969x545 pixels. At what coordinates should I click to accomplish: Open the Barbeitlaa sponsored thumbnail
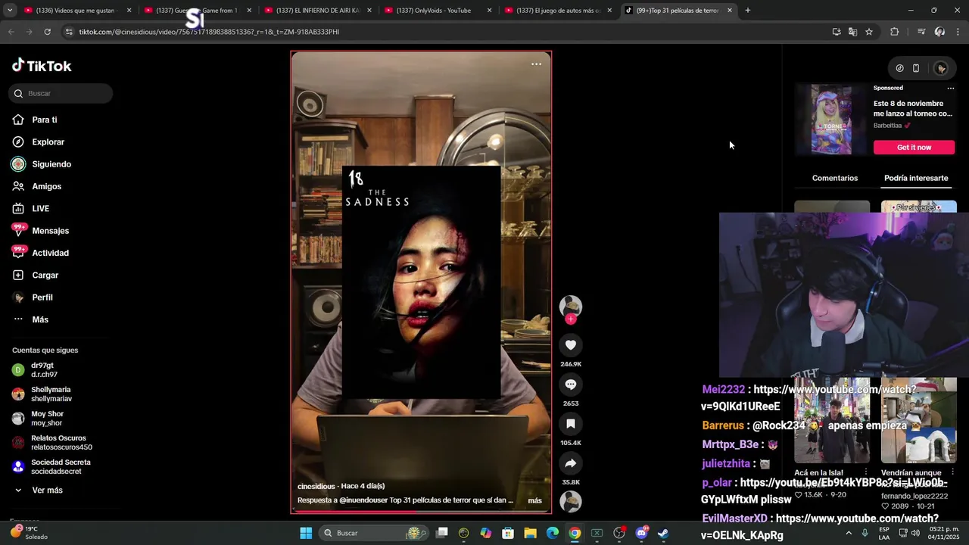coord(831,120)
